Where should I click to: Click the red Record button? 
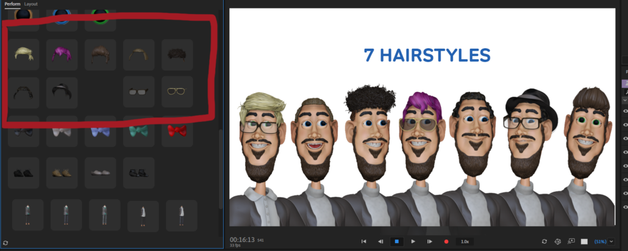point(446,242)
